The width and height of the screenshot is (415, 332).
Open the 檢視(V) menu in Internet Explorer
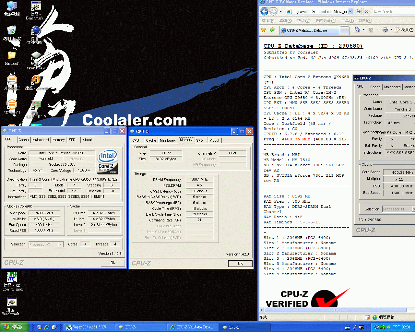(303, 21)
